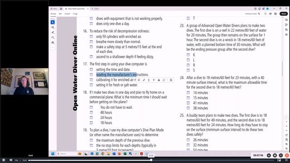This screenshot has width=290, height=163.
Task: Click the print icon left of Share
Action: [275, 14]
